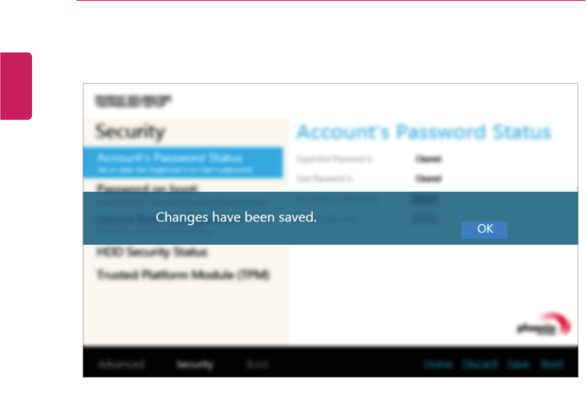Image resolution: width=587 pixels, height=404 pixels.
Task: Open Password on boot setting
Action: point(147,188)
